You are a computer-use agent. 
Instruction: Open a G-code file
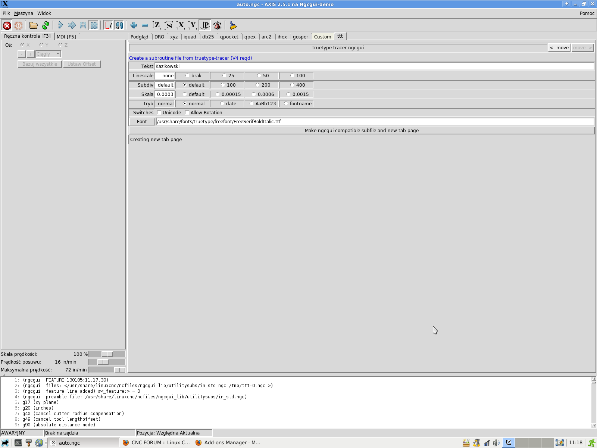34,25
